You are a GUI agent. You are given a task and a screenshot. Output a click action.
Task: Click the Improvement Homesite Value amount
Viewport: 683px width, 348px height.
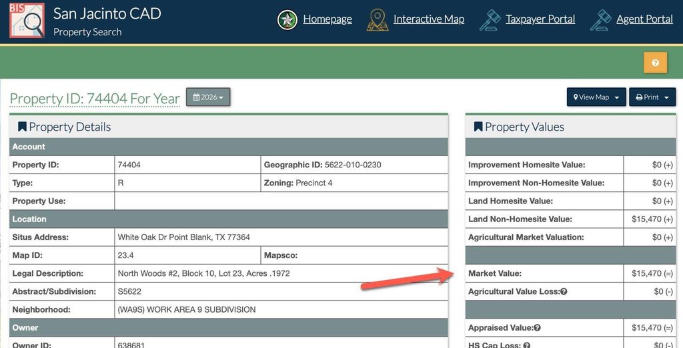click(x=662, y=165)
